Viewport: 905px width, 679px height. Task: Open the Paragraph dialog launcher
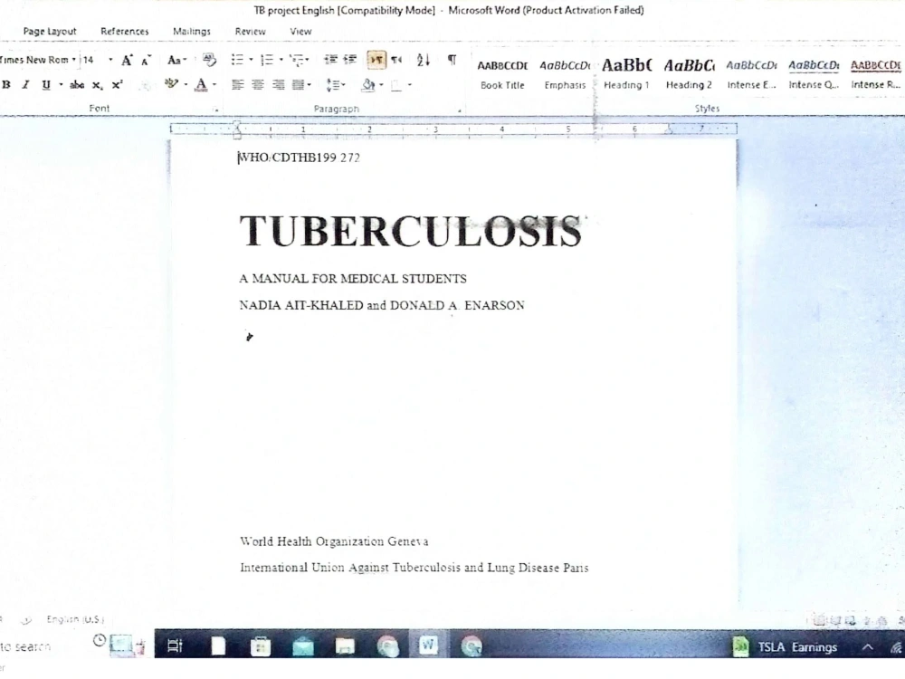coord(460,110)
